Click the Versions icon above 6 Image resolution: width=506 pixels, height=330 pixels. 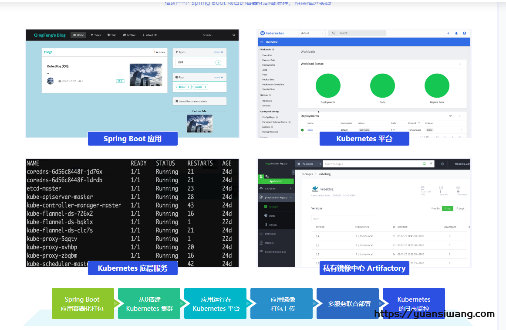click(441, 187)
